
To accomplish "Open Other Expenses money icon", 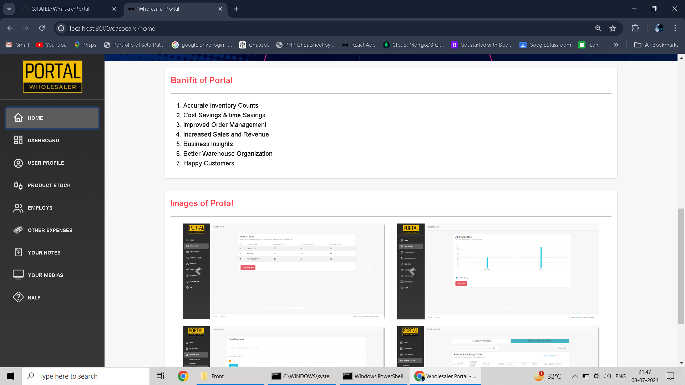I will click(x=18, y=230).
